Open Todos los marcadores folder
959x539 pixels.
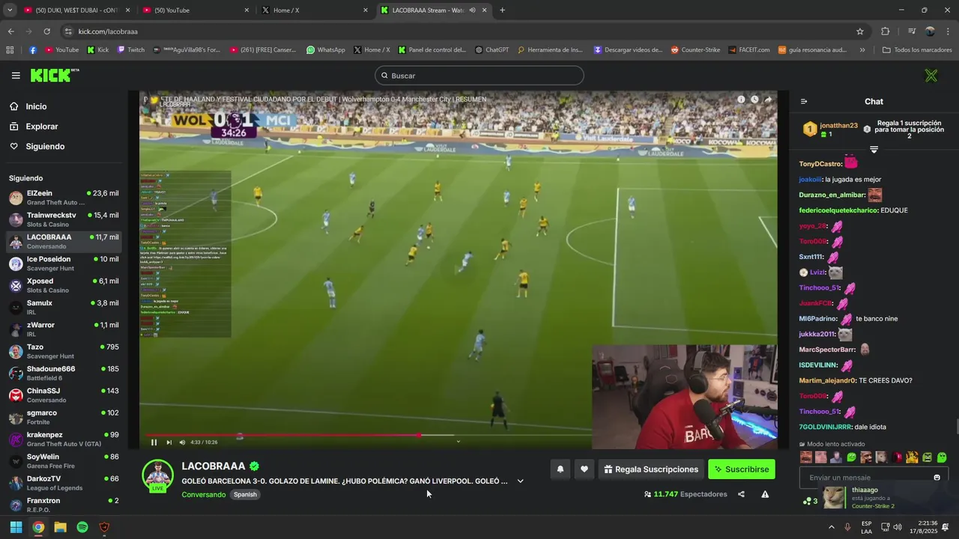[918, 50]
